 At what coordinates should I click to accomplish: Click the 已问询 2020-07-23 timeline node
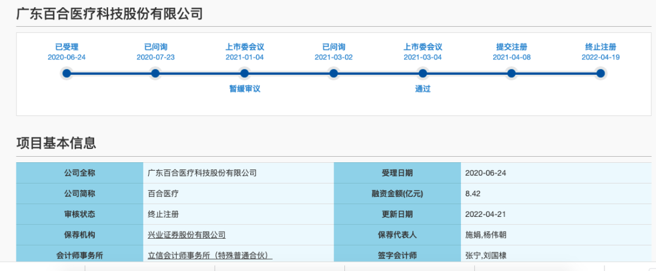click(x=155, y=74)
